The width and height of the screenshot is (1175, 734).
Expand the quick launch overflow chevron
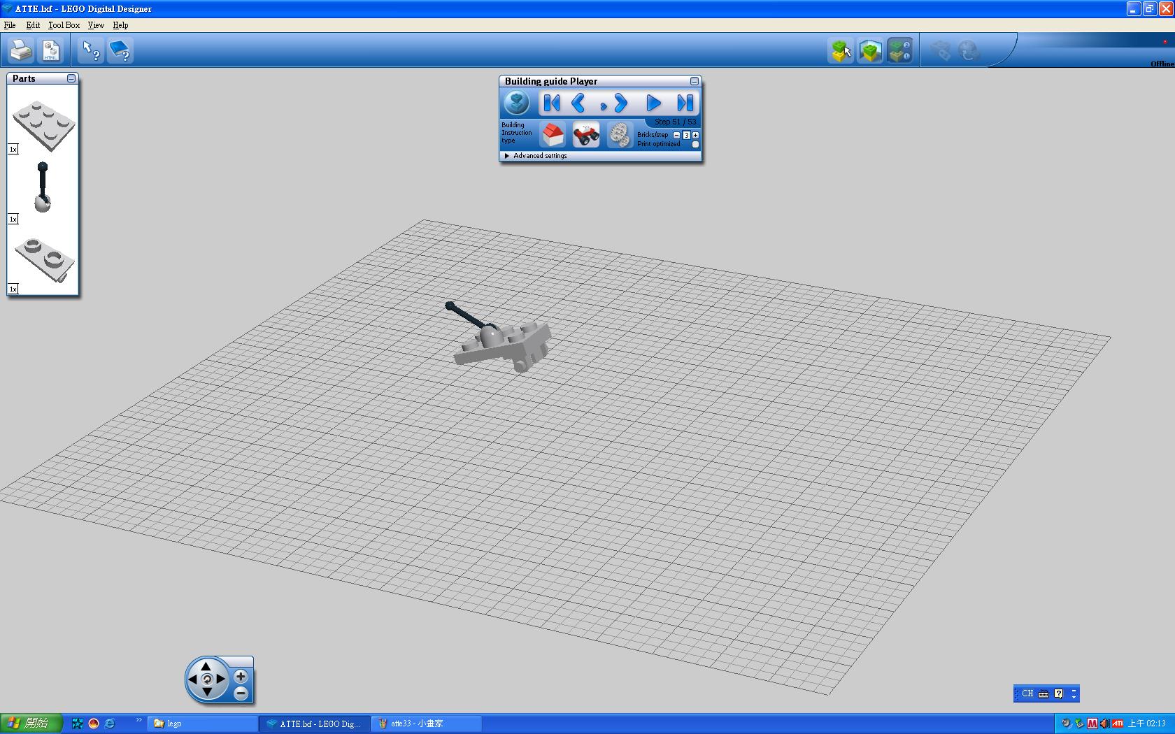[x=138, y=720]
